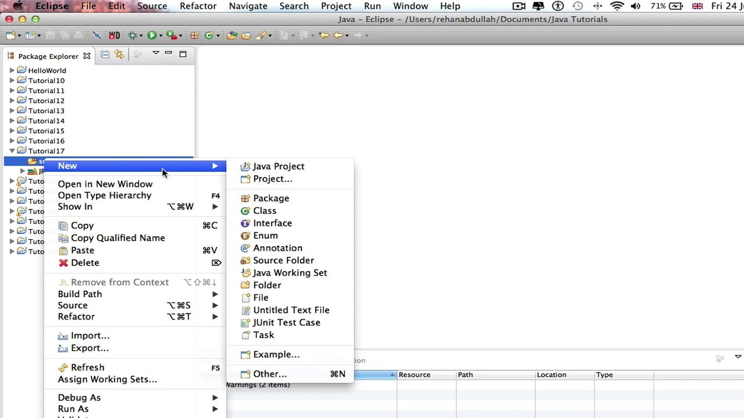744x418 pixels.
Task: Click the Open Task toolbar icon
Action: 246,35
